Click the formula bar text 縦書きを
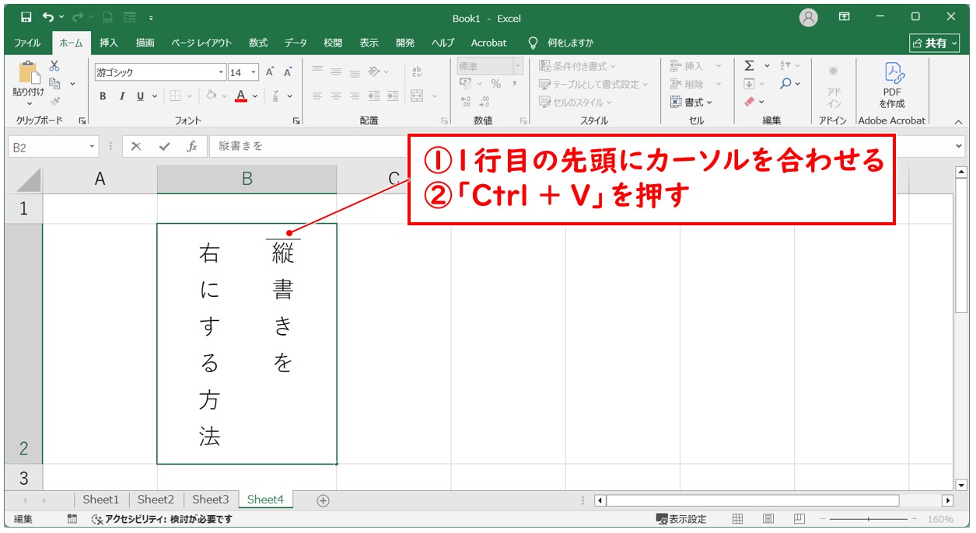 (x=241, y=146)
